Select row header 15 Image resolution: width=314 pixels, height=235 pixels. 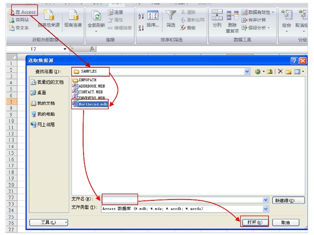point(11,153)
